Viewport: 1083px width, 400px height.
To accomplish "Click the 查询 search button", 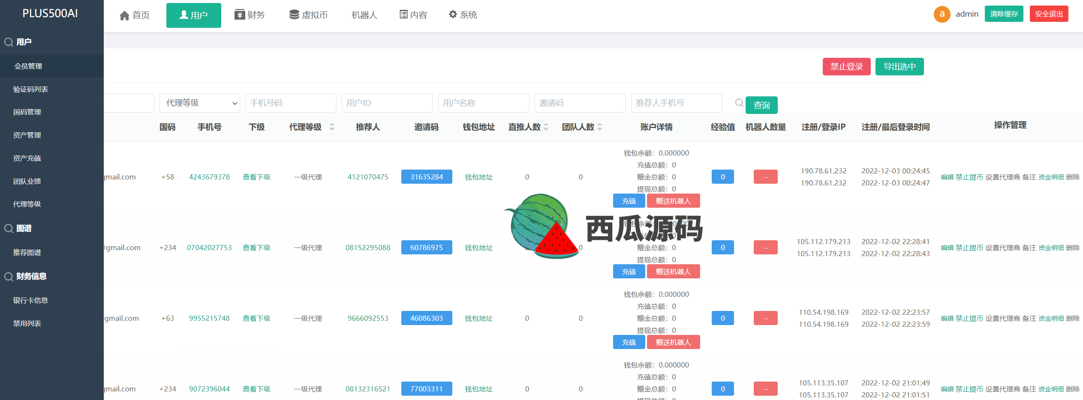I will tap(761, 105).
